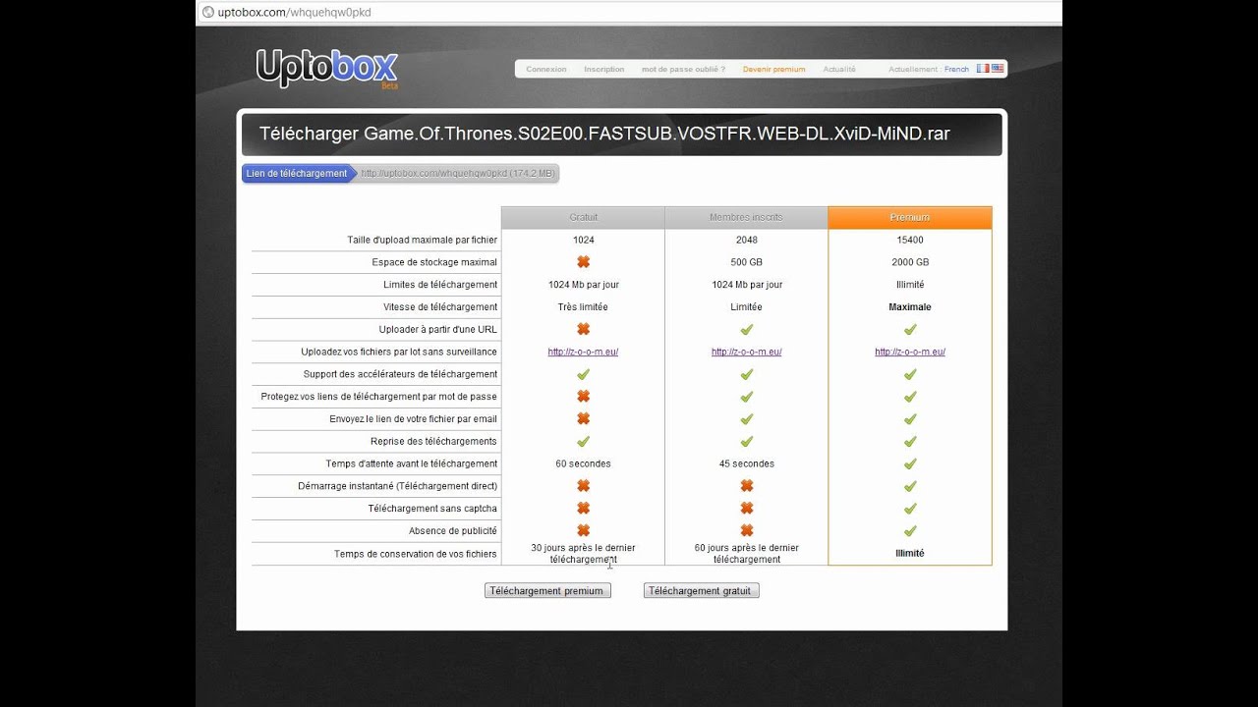Click bold 'Illimité' in the Temps de conservation row
Screen dimensions: 1258x707
click(910, 553)
